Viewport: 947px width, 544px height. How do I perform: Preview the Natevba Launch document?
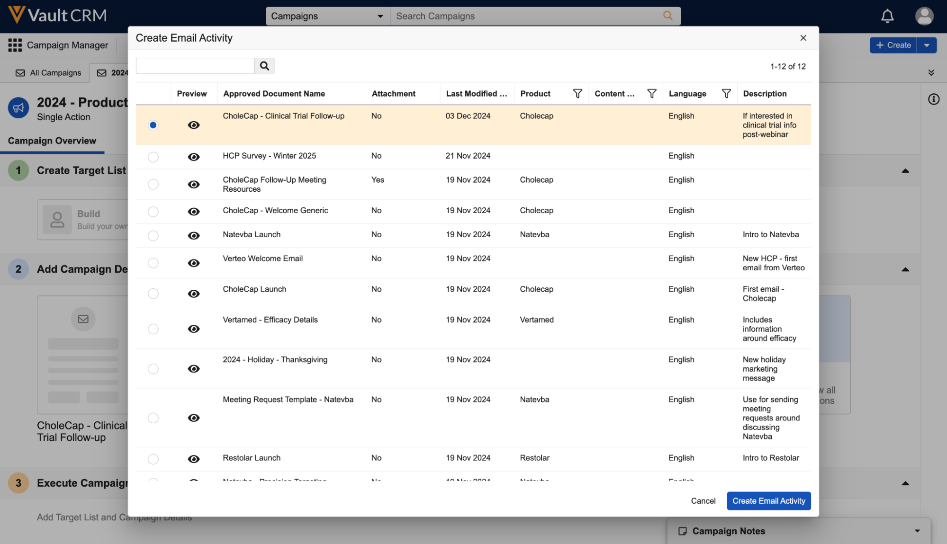coord(193,235)
